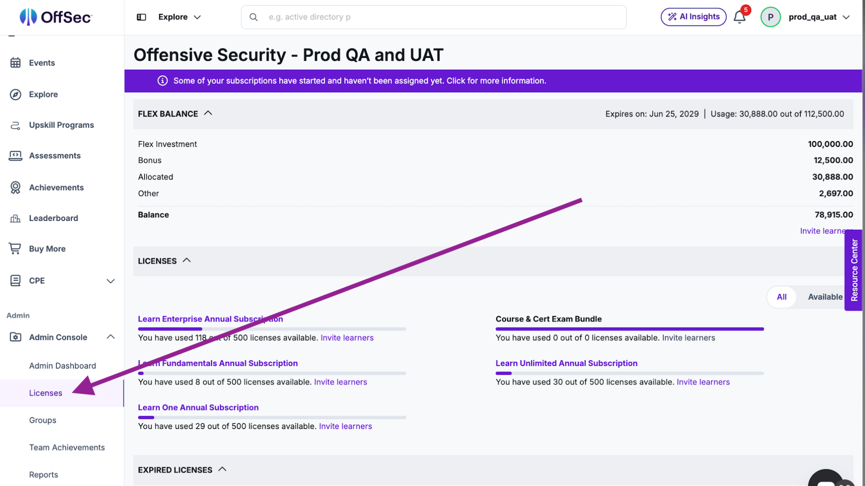This screenshot has width=865, height=486.
Task: Click the unassigned subscriptions banner
Action: (x=493, y=81)
